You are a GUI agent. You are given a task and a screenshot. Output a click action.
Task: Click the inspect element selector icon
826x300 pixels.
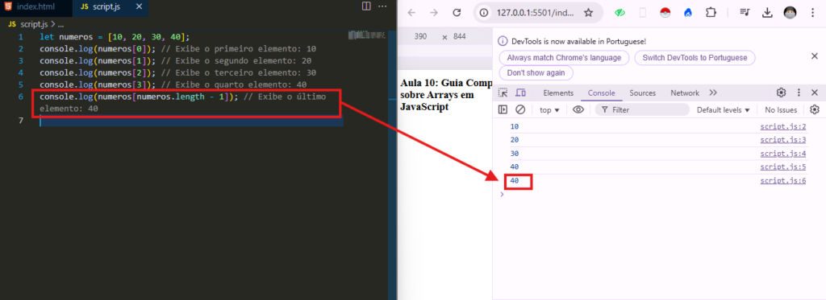(x=503, y=93)
